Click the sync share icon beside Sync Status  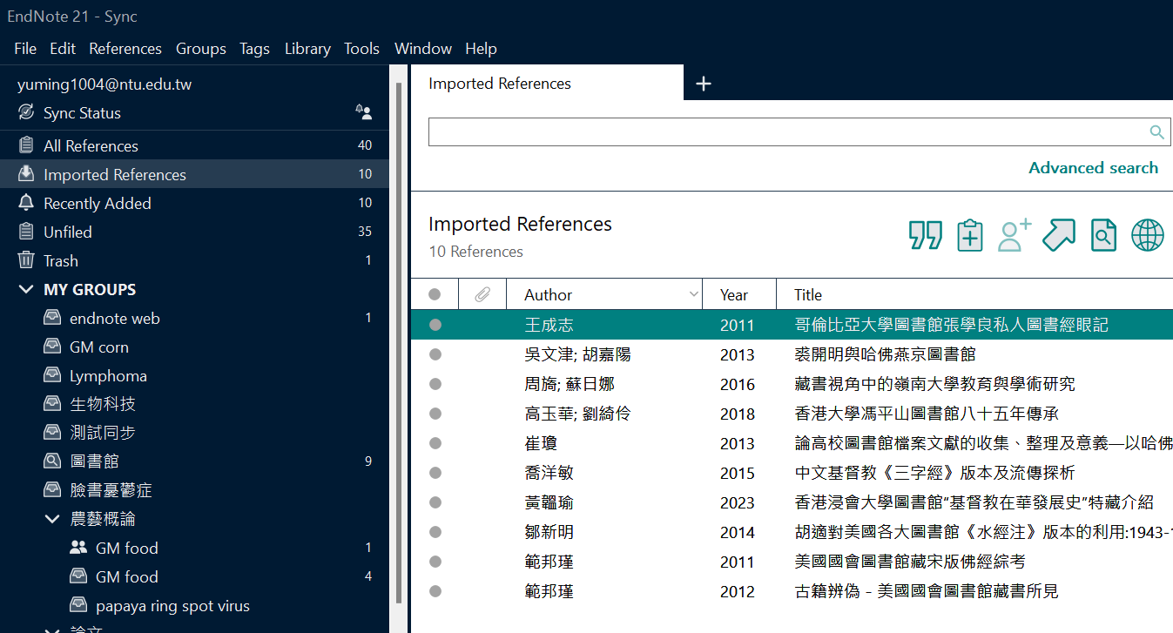(364, 112)
